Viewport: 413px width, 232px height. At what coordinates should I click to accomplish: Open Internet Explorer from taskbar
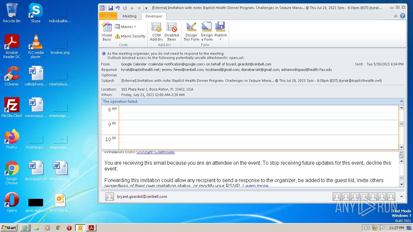point(25,227)
